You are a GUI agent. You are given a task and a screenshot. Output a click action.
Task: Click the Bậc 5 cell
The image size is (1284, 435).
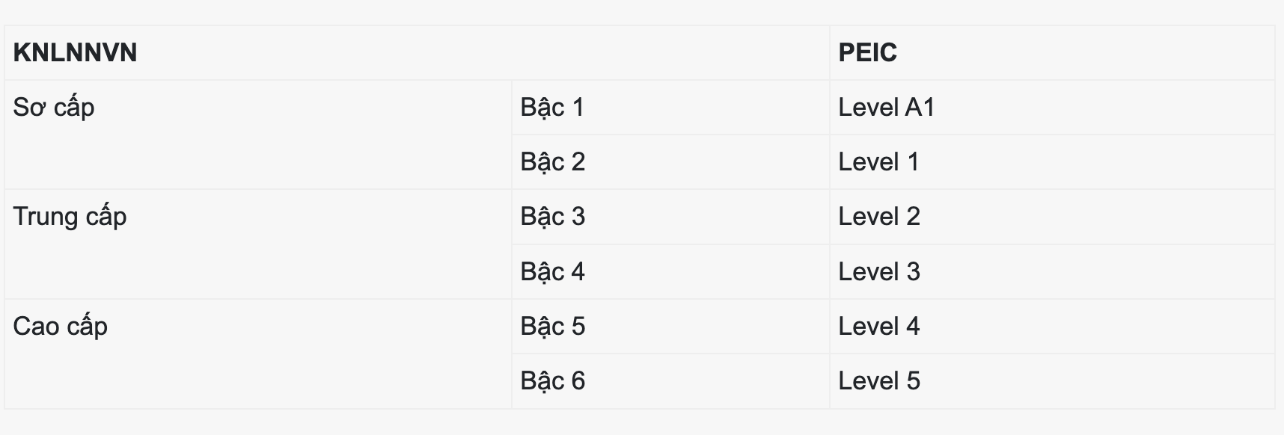point(552,327)
